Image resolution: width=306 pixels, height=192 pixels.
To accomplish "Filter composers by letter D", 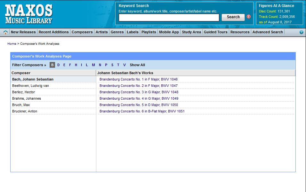I will point(58,65).
